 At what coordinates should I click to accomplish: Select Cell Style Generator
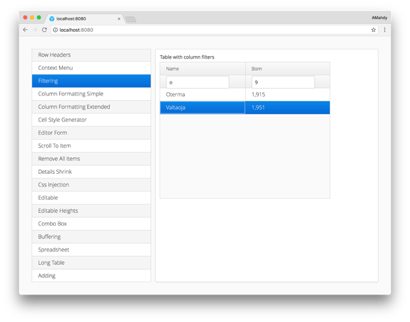91,120
